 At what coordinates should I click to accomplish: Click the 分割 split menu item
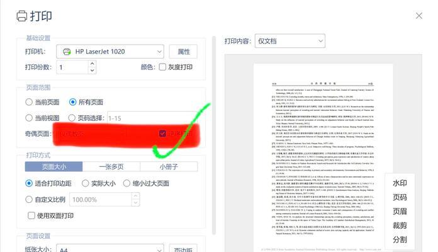click(x=400, y=239)
